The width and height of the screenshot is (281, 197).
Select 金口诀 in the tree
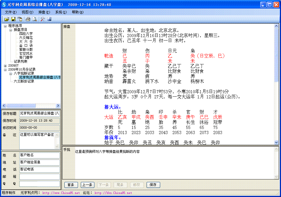pos(26,45)
